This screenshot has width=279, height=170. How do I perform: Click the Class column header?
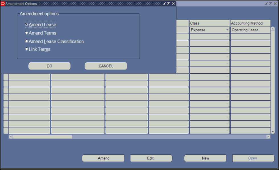coord(209,23)
